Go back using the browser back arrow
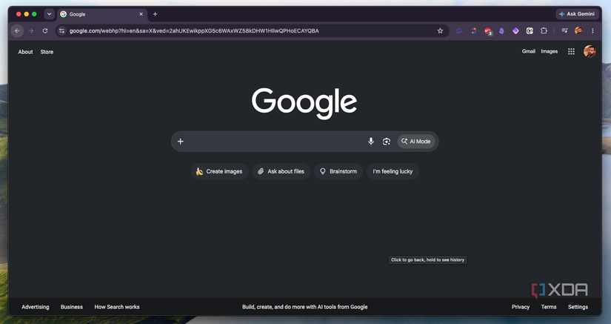The width and height of the screenshot is (611, 324). [x=17, y=31]
